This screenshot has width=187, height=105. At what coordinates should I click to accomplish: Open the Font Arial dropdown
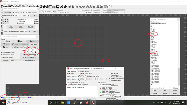(x=69, y=10)
